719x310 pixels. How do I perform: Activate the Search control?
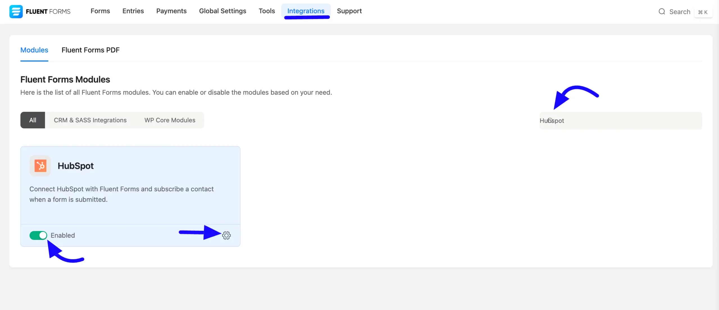[x=680, y=12]
